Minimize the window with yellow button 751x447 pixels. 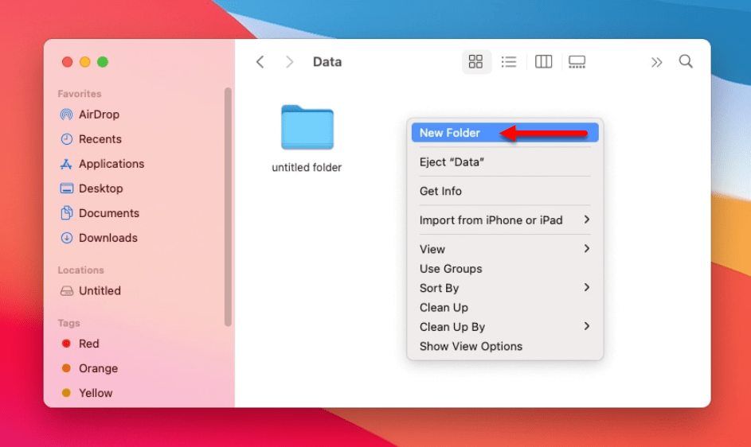coord(84,62)
